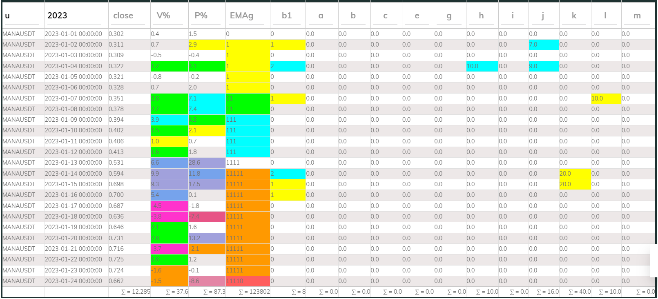Click the ∑ = 40.0 footer in column k
658x299 pixels.
click(x=579, y=292)
